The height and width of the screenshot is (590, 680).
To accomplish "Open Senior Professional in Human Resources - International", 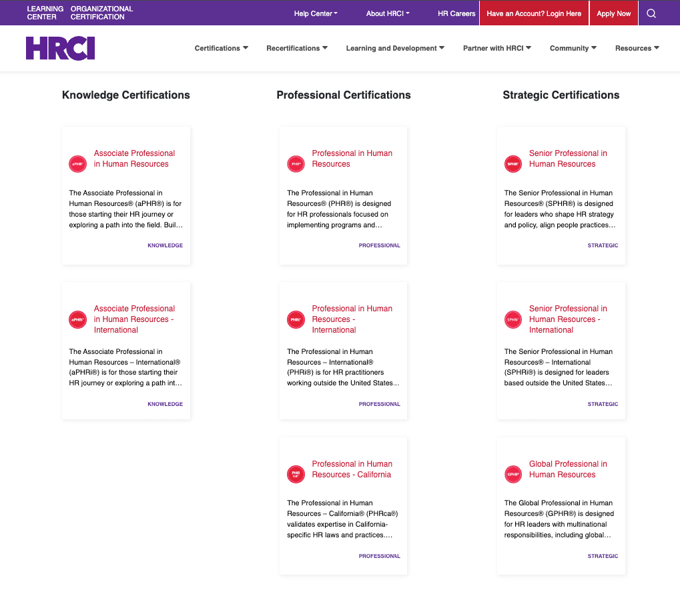I will [568, 319].
